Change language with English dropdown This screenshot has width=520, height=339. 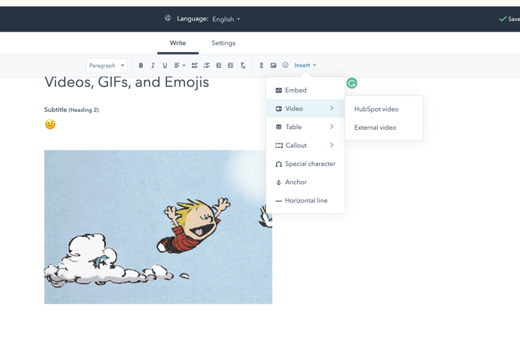226,19
